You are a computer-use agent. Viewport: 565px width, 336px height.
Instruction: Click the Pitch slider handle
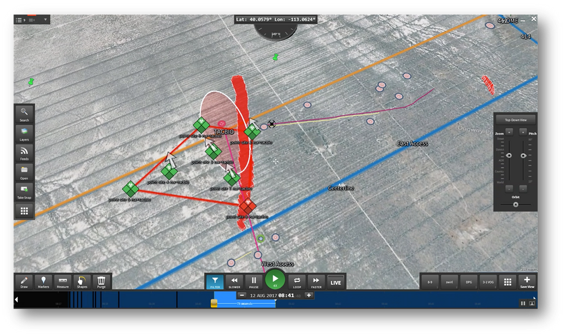(x=523, y=156)
